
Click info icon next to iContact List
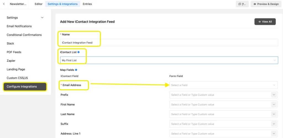78,52
